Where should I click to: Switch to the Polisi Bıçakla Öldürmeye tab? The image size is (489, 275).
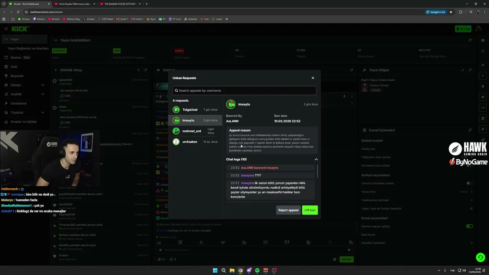click(74, 4)
